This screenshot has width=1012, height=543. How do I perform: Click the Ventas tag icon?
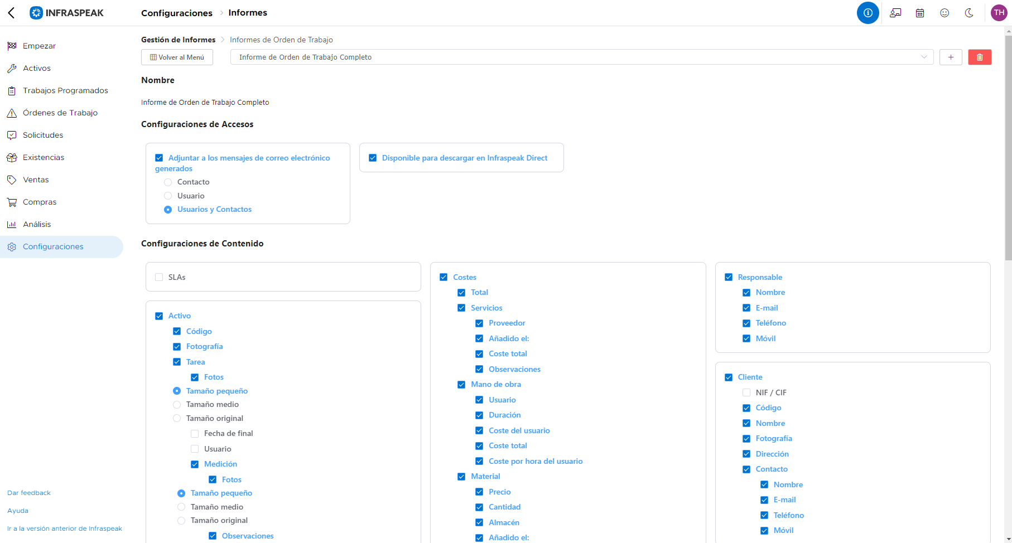point(12,180)
